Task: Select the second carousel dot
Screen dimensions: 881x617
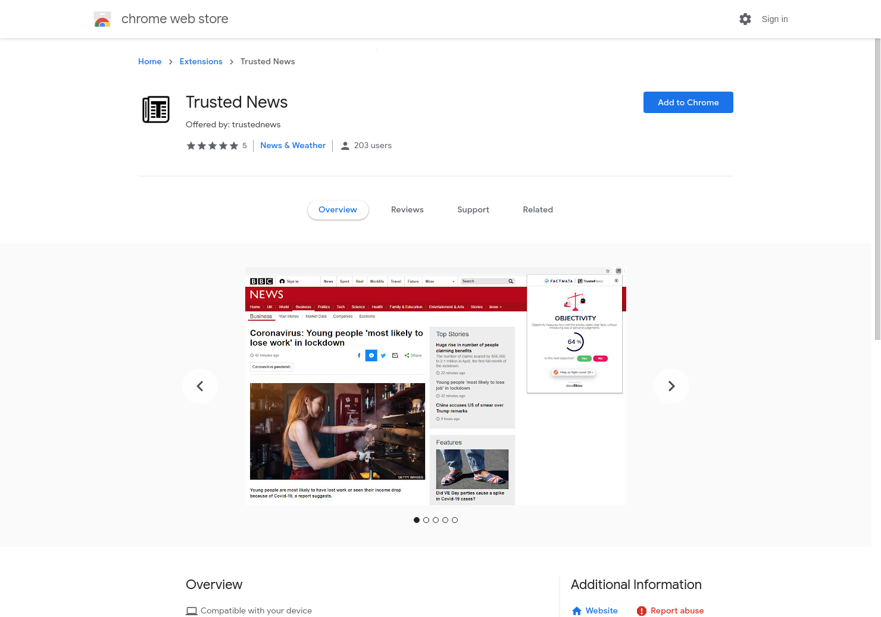Action: tap(426, 520)
